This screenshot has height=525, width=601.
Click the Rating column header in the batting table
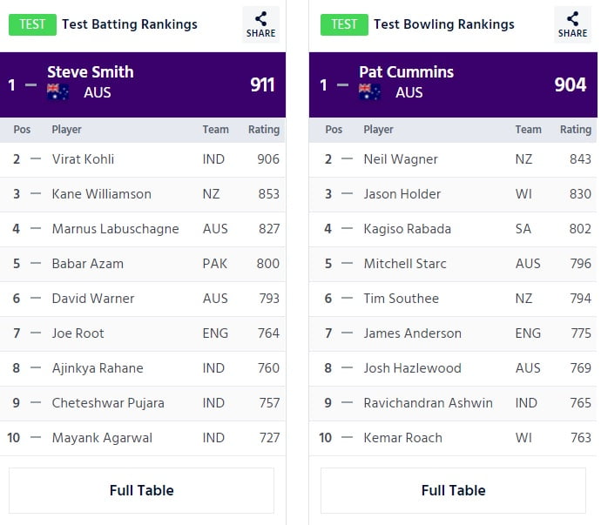pos(264,130)
